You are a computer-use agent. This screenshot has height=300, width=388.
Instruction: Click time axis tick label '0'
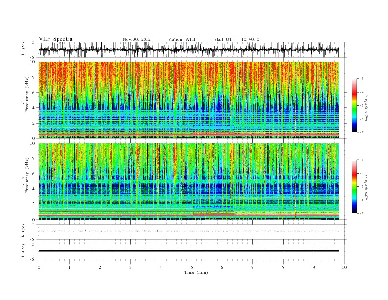point(39,267)
